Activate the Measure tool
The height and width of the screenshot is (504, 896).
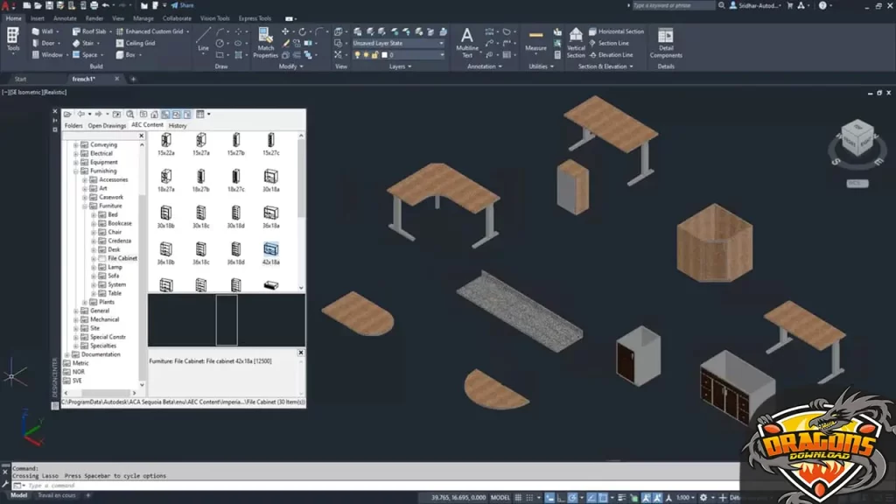pos(536,40)
